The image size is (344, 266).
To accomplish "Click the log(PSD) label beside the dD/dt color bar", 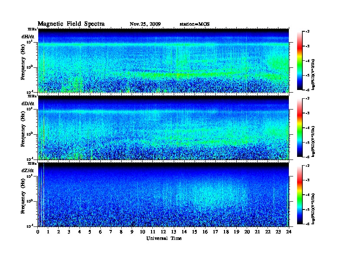I will point(313,141).
